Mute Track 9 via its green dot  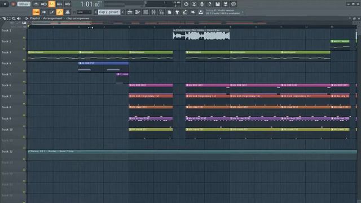click(24, 126)
